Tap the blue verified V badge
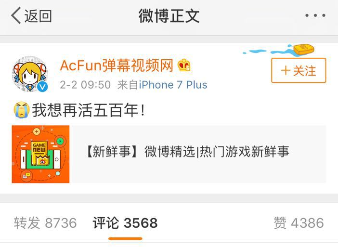338x248 pixels. click(42, 87)
